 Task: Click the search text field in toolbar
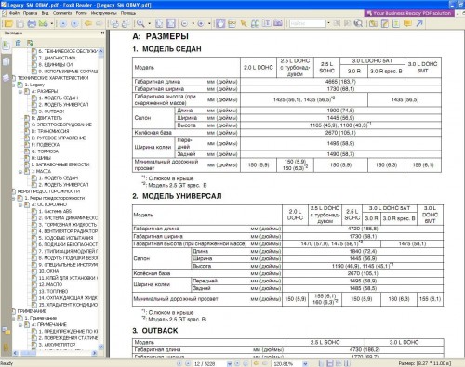(307, 23)
